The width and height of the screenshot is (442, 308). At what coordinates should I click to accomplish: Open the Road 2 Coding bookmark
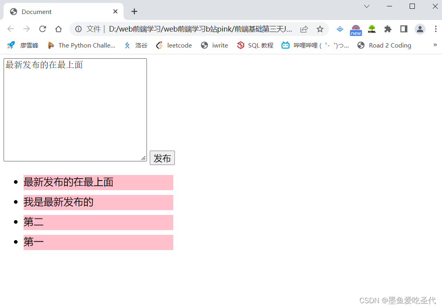pyautogui.click(x=384, y=45)
